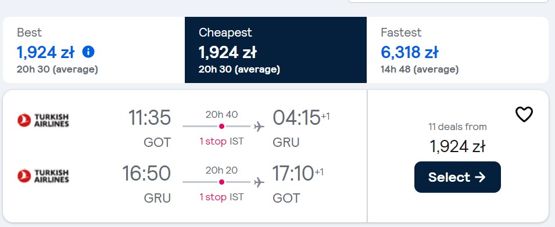Click the 11 deals from text
Image resolution: width=555 pixels, height=227 pixels.
457,127
